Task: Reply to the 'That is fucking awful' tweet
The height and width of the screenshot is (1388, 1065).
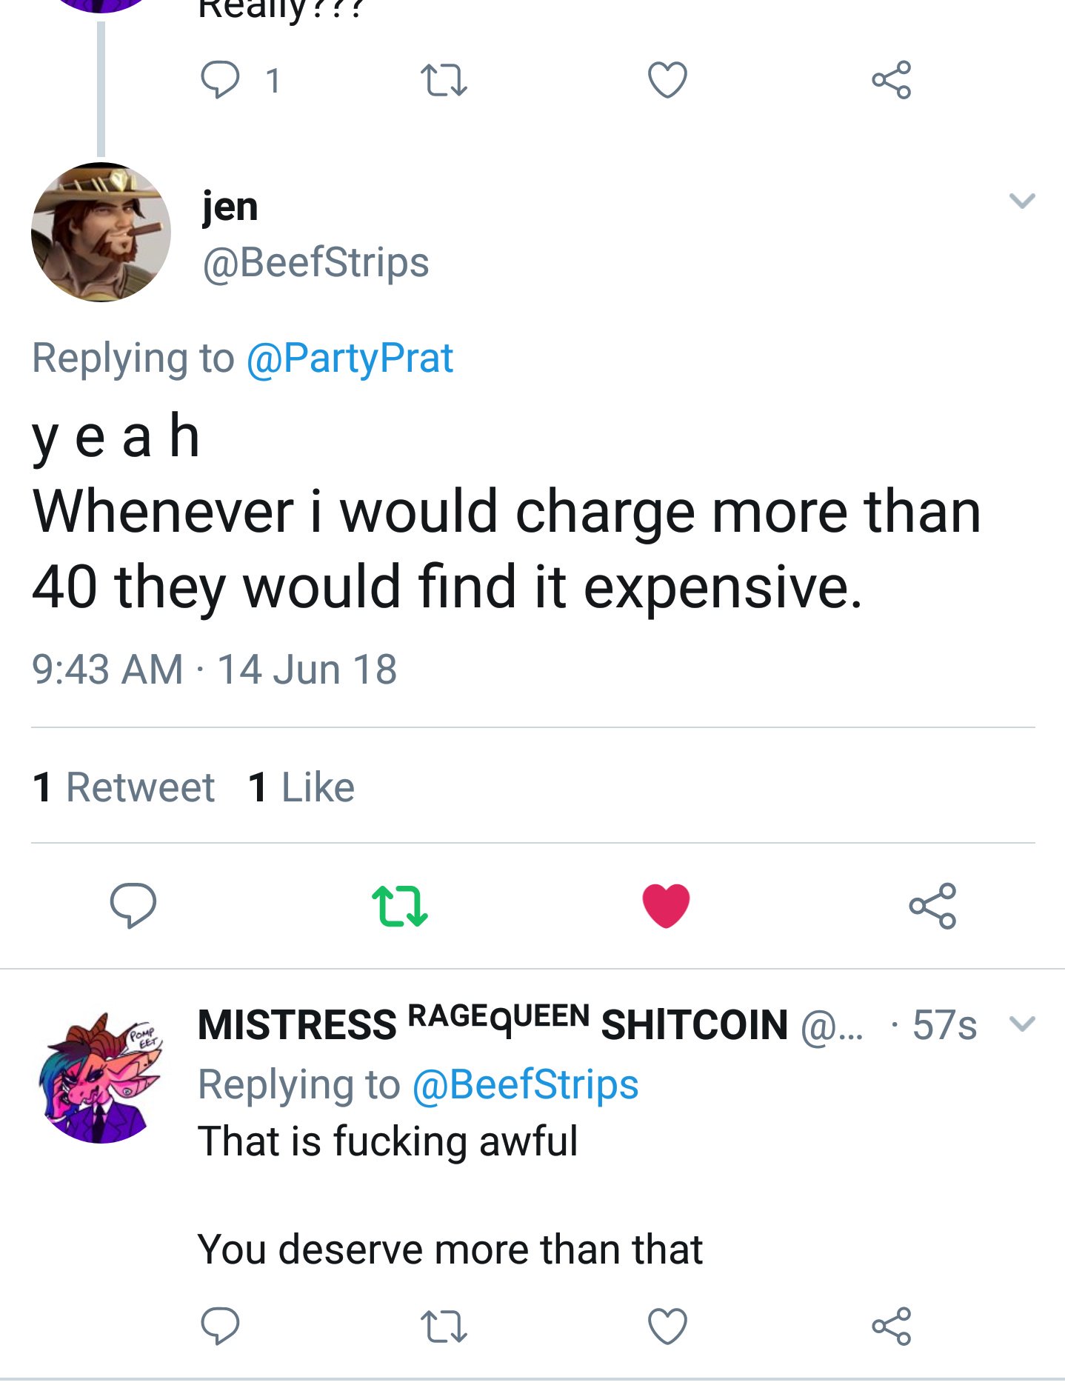Action: pos(220,1325)
